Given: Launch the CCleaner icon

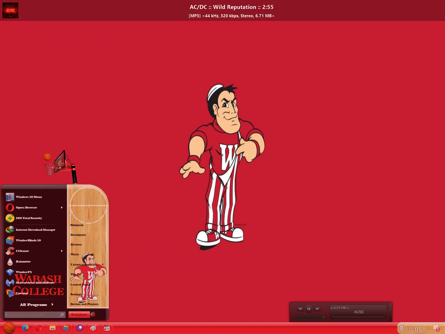Looking at the screenshot, I should [x=10, y=251].
